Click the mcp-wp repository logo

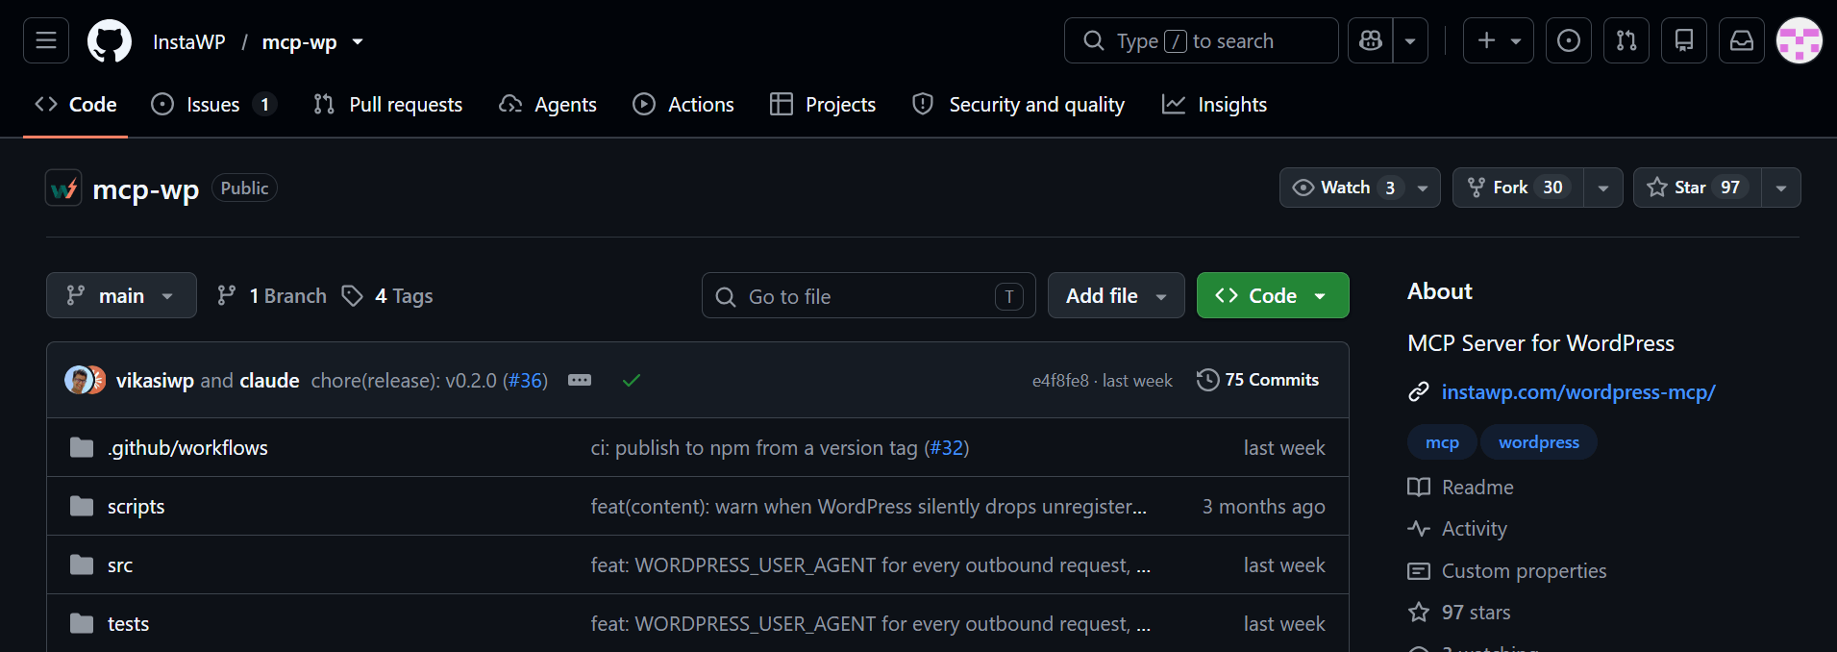pyautogui.click(x=63, y=188)
